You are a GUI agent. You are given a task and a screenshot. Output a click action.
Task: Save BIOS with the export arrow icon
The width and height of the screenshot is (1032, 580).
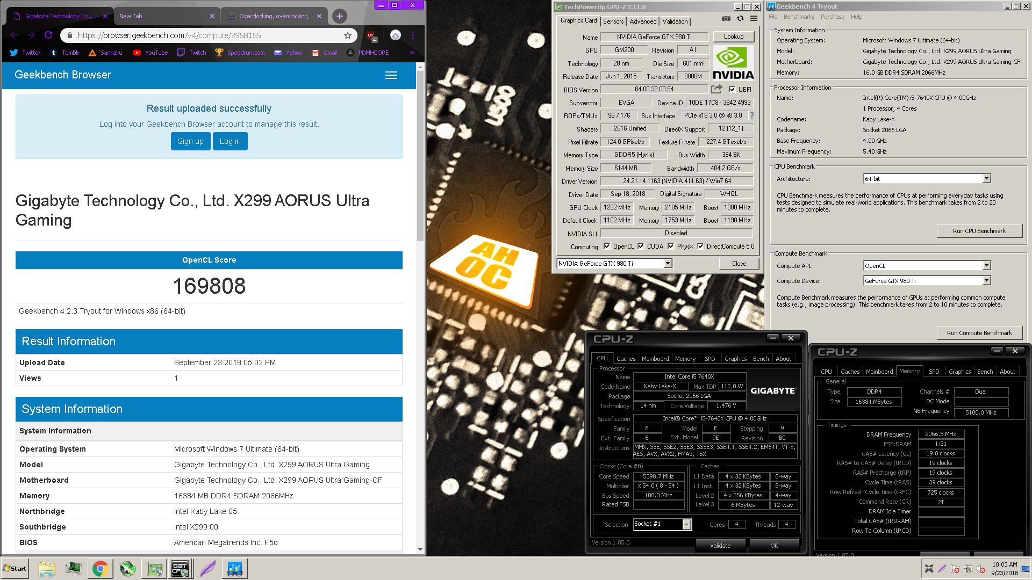716,89
